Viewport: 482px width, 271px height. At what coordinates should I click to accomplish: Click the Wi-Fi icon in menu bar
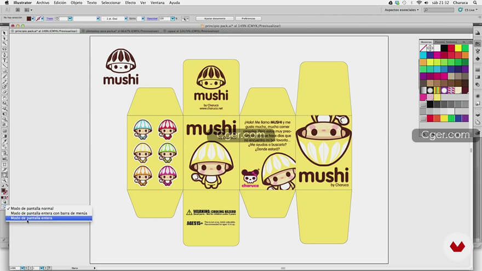click(x=419, y=2)
